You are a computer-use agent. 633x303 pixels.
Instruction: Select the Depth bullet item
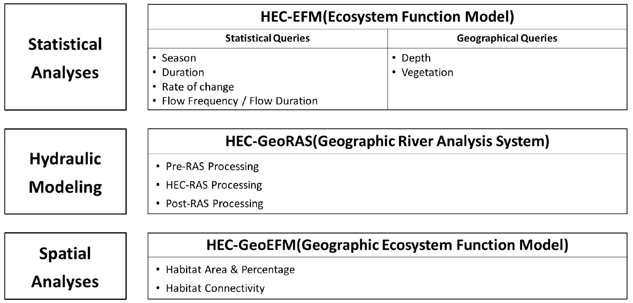click(x=416, y=58)
